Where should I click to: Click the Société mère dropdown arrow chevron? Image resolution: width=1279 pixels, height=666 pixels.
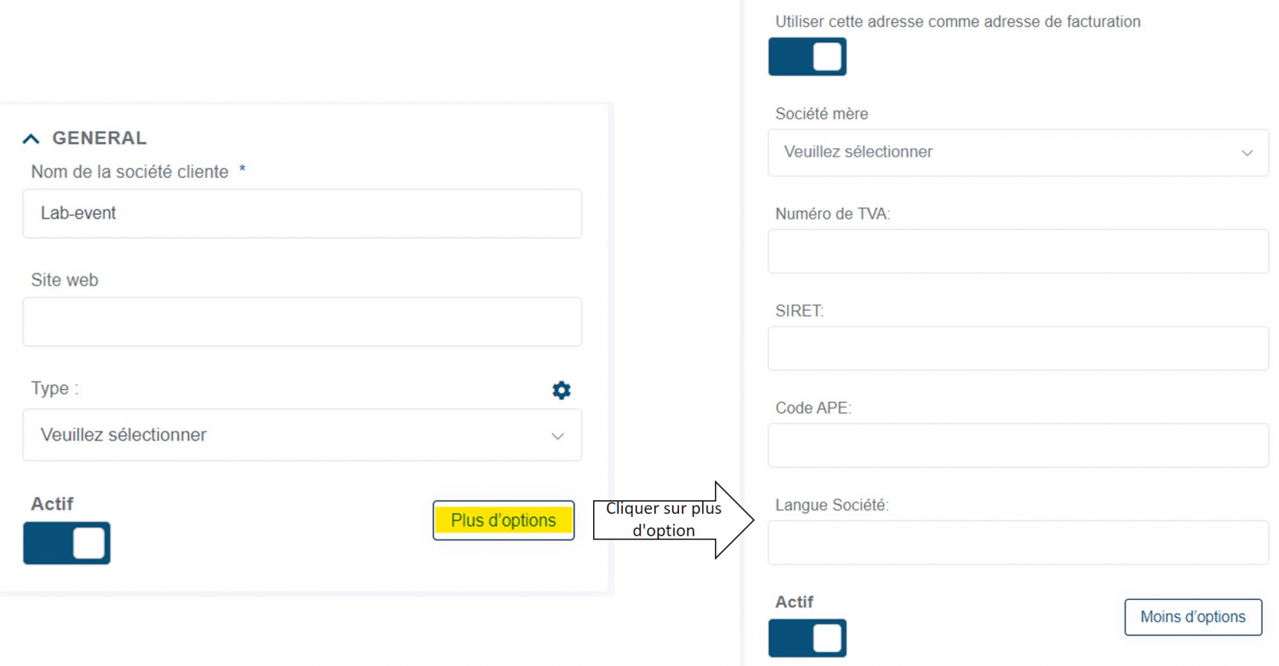pos(1246,153)
